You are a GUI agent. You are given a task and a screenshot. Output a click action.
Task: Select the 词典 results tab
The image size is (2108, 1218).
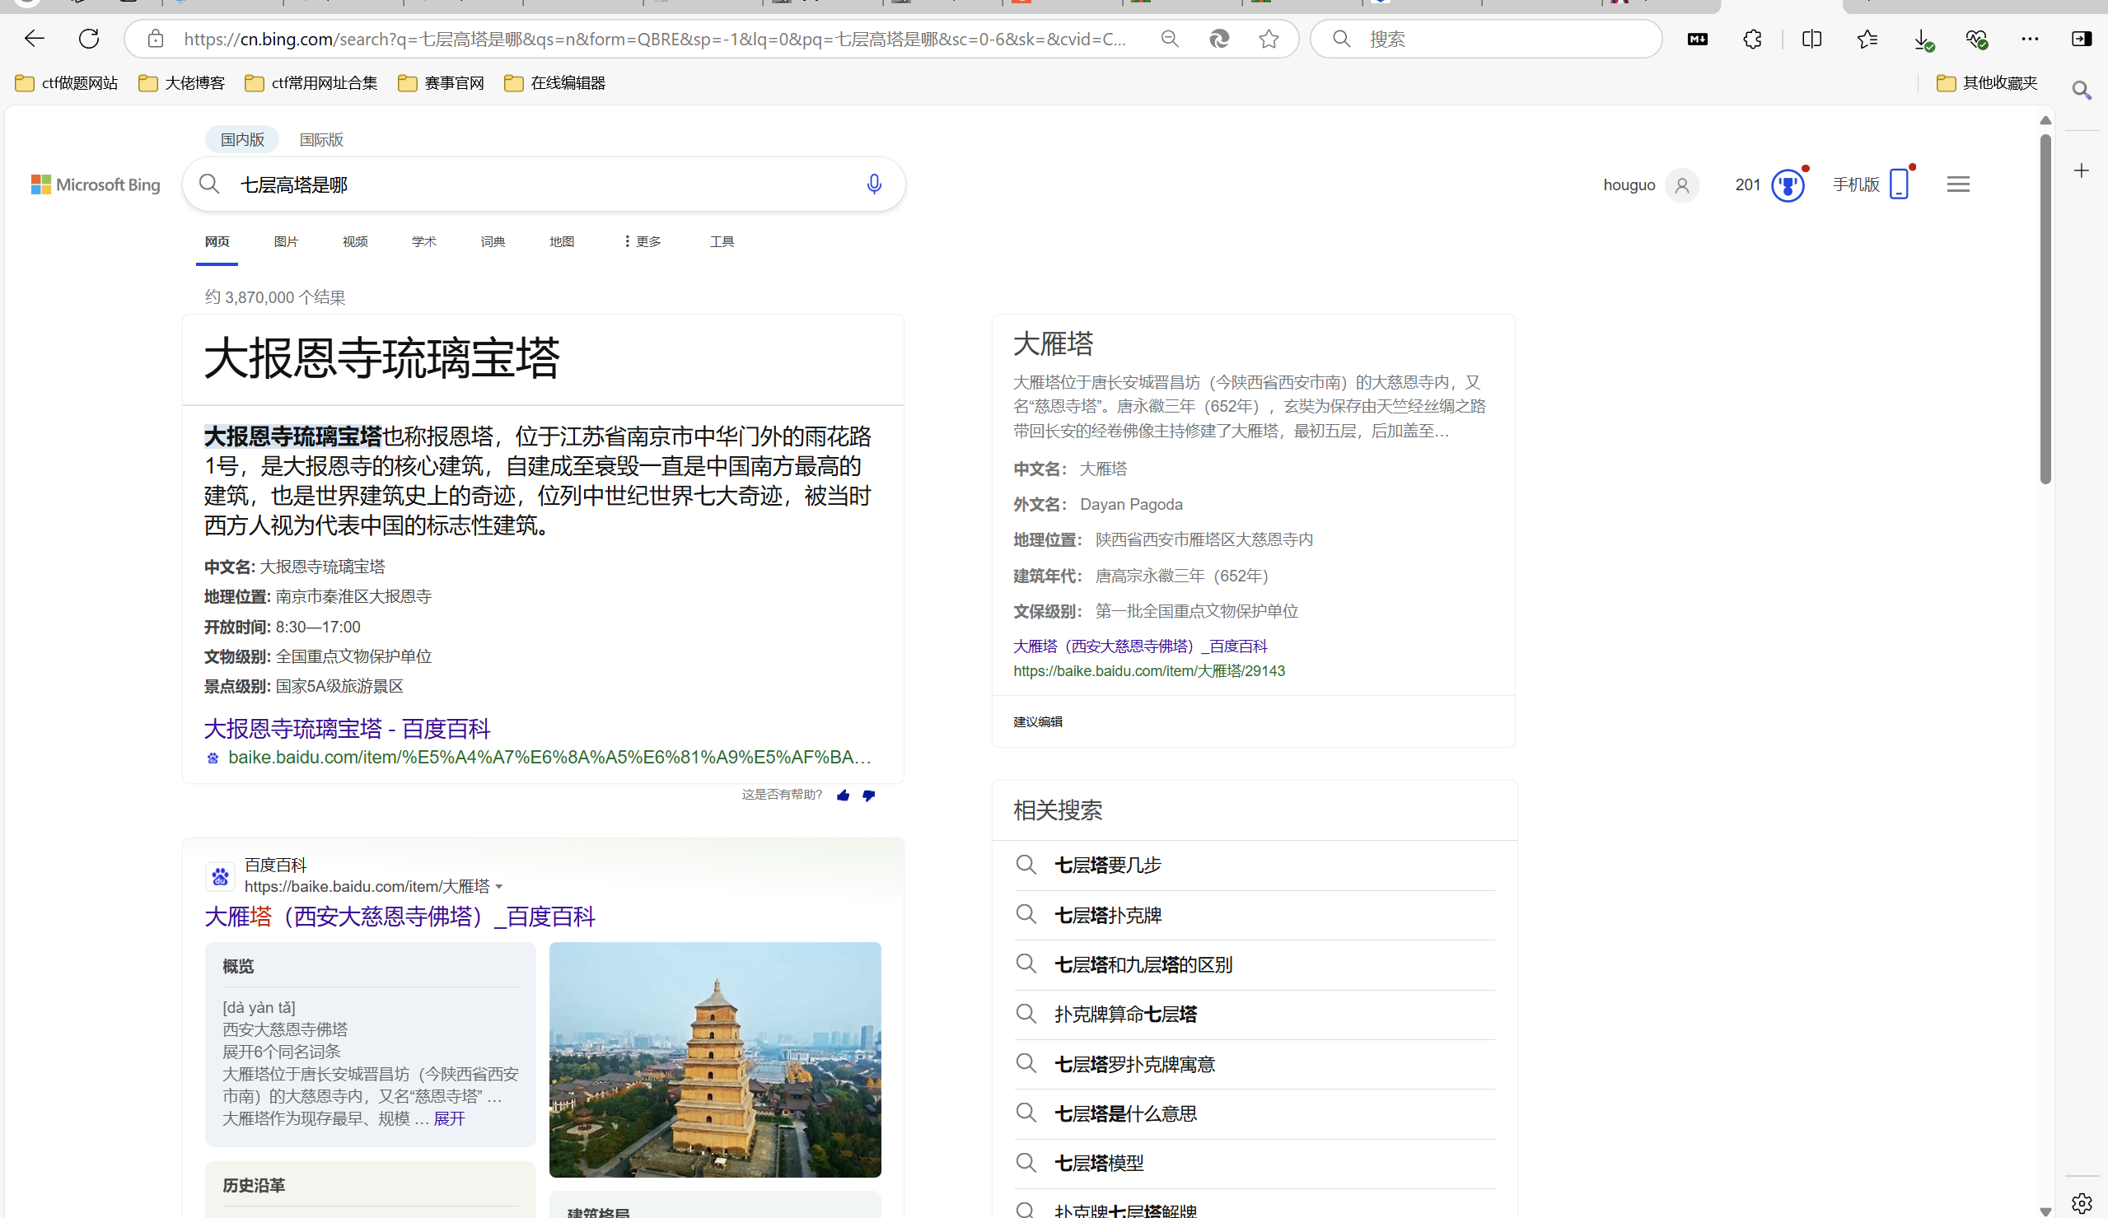coord(493,242)
